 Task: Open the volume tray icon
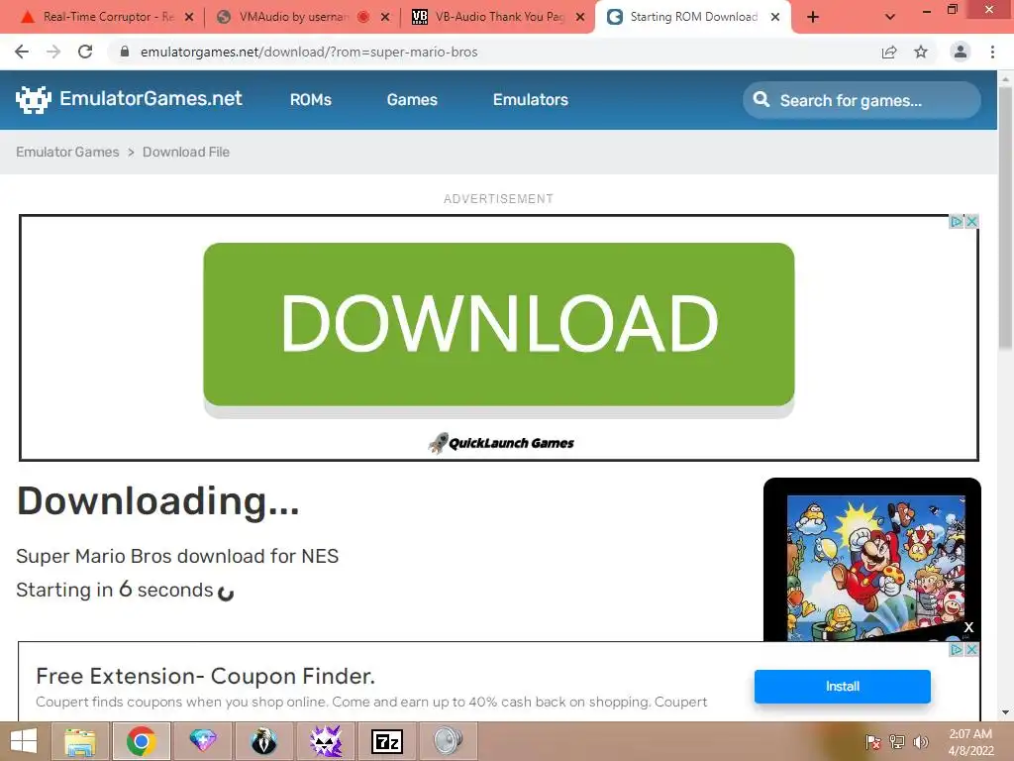921,741
